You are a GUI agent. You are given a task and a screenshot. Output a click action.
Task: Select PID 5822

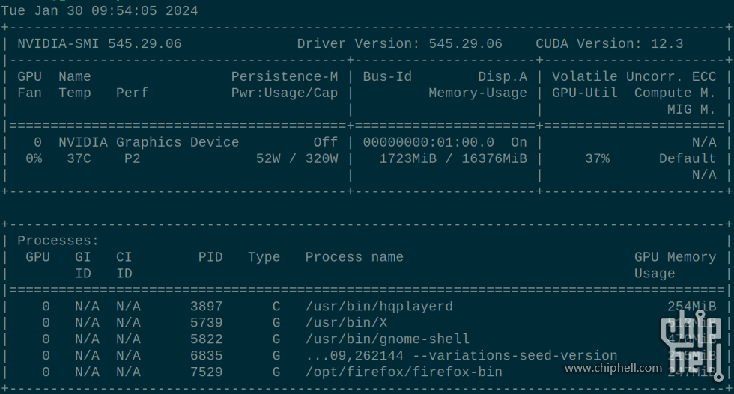(x=207, y=339)
